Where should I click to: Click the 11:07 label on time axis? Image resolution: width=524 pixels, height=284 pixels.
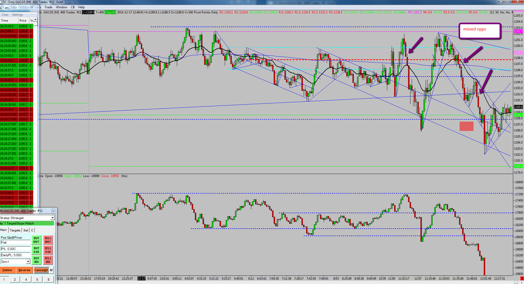click(x=418, y=278)
